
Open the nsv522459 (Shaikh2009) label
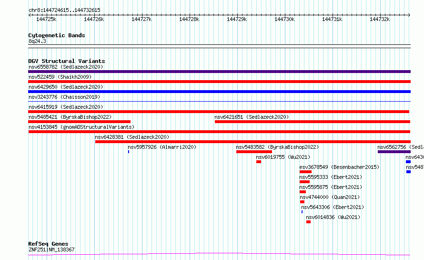coord(60,77)
